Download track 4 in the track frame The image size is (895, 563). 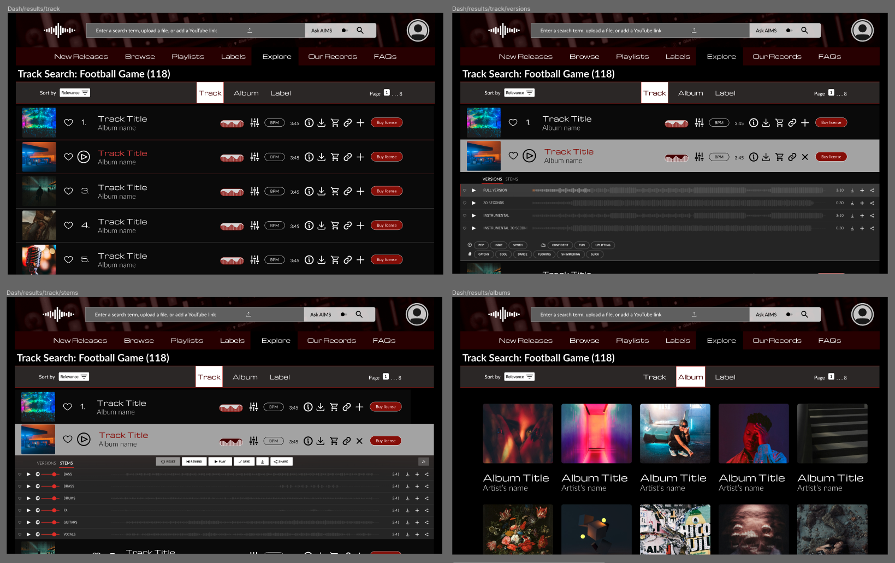322,226
